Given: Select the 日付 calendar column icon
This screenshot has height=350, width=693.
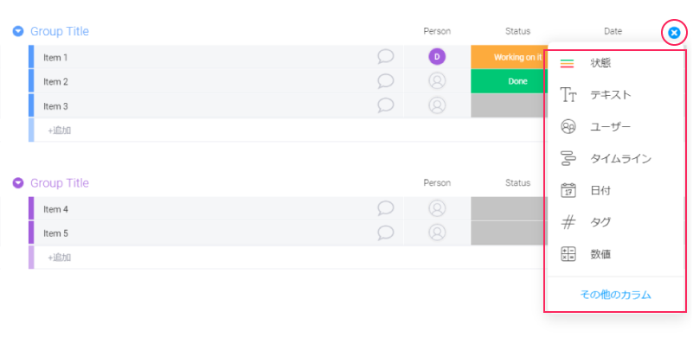Looking at the screenshot, I should click(x=568, y=191).
